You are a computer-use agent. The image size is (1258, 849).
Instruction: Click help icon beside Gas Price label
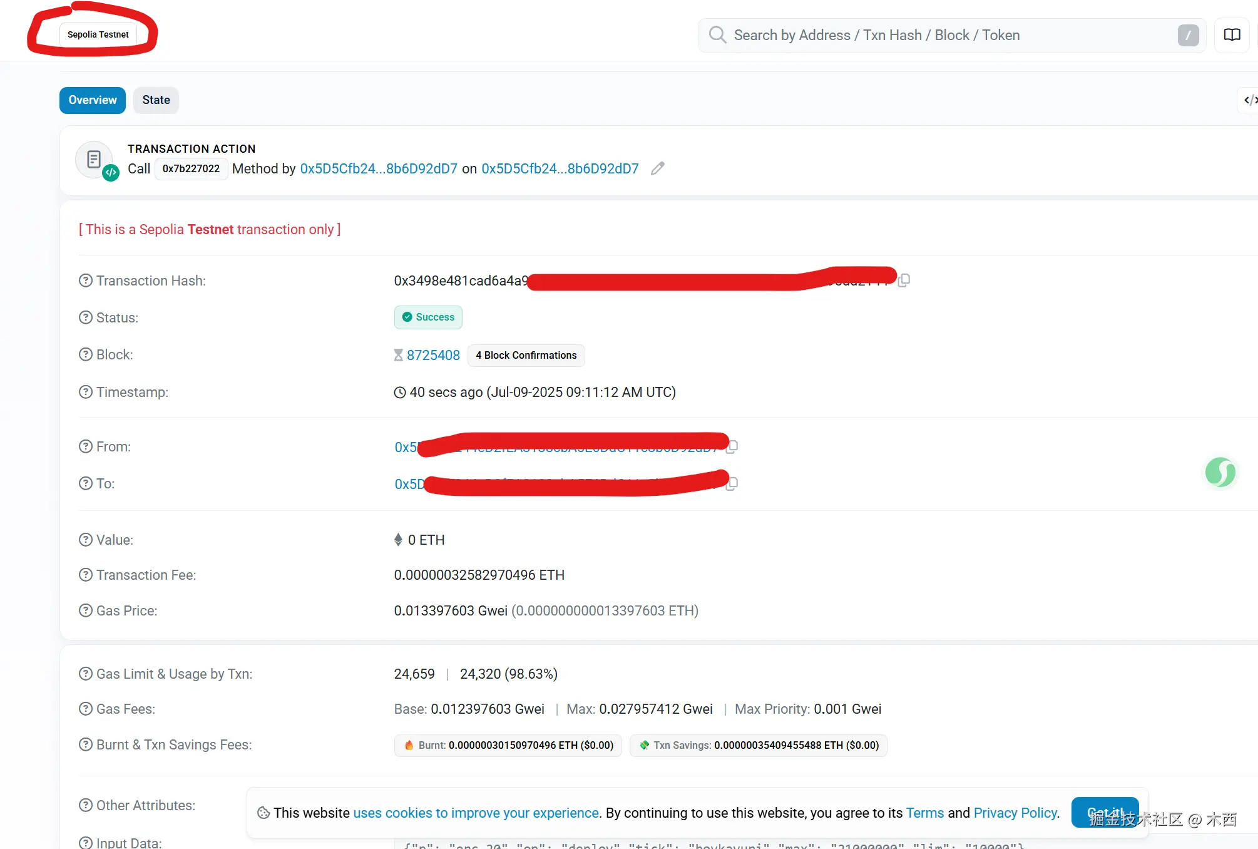pos(86,610)
